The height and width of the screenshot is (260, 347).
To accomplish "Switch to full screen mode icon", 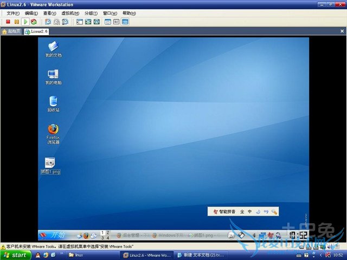I will (x=88, y=22).
